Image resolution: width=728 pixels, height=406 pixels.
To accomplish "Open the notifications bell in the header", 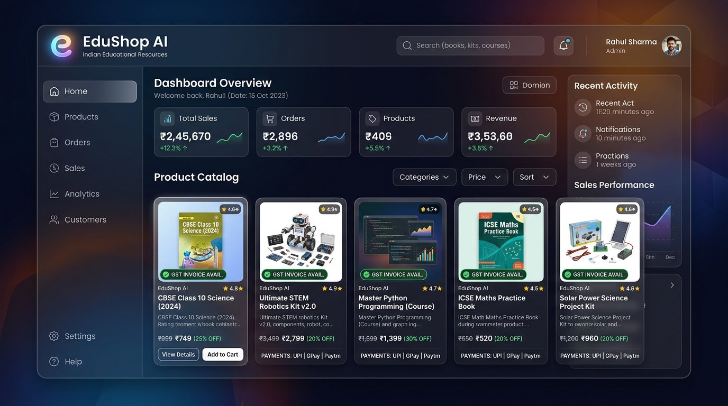I will (x=563, y=45).
